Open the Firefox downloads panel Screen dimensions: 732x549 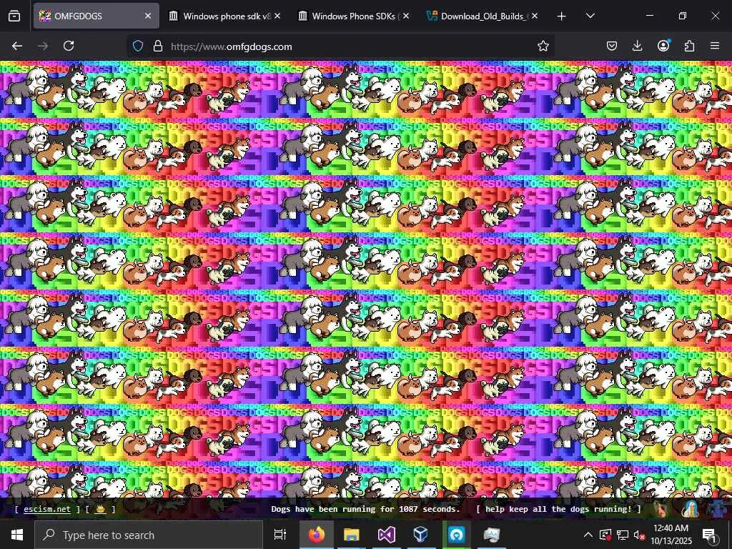click(637, 46)
